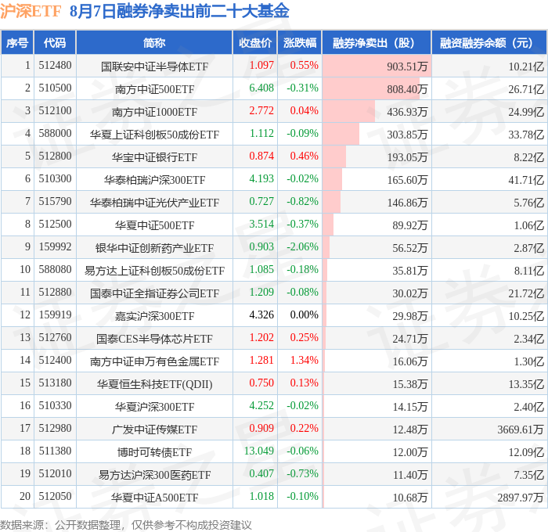Click change percentage 0.00%
548x532 pixels.
point(305,315)
